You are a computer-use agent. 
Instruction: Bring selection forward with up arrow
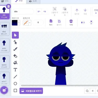[x=77, y=11]
